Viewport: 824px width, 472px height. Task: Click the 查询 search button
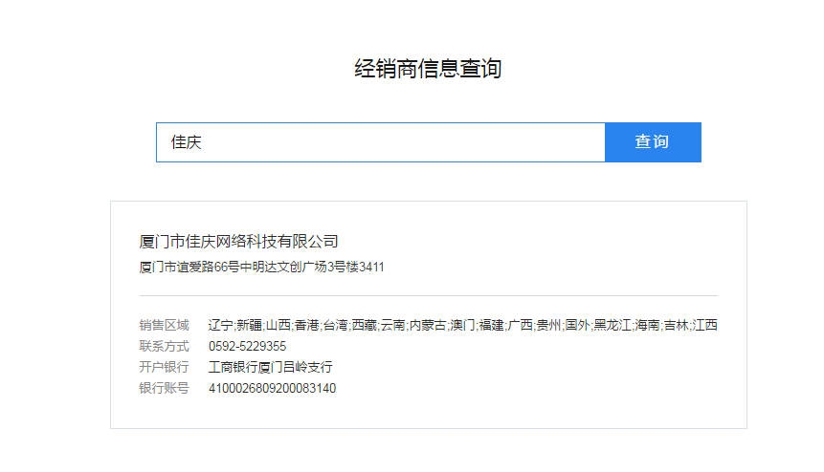tap(653, 142)
